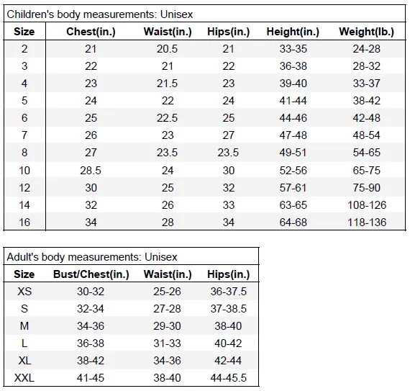Click weight value 24-28 for size 2

coord(366,49)
